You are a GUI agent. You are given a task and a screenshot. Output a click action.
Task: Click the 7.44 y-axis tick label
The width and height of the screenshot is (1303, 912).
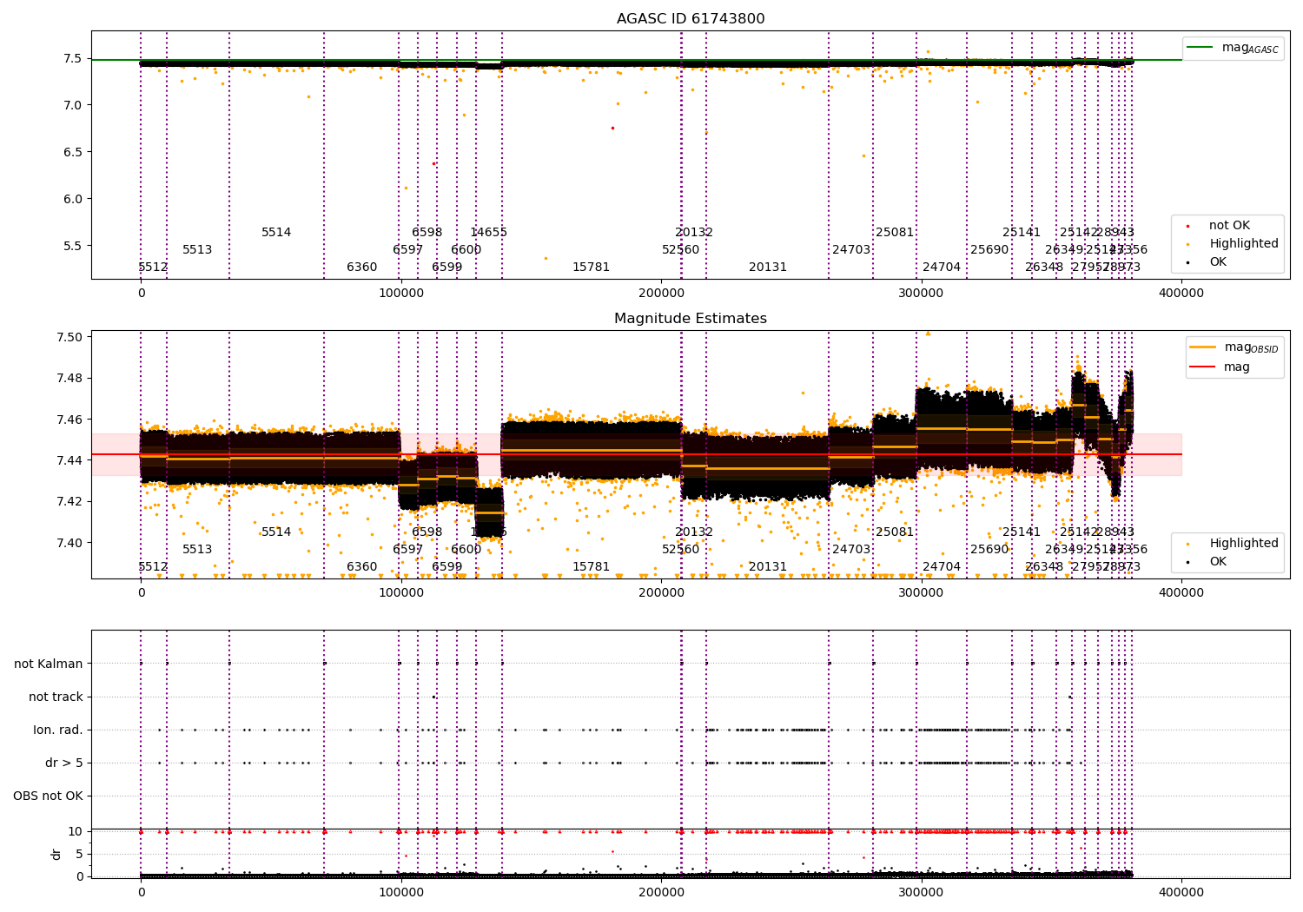[x=69, y=460]
